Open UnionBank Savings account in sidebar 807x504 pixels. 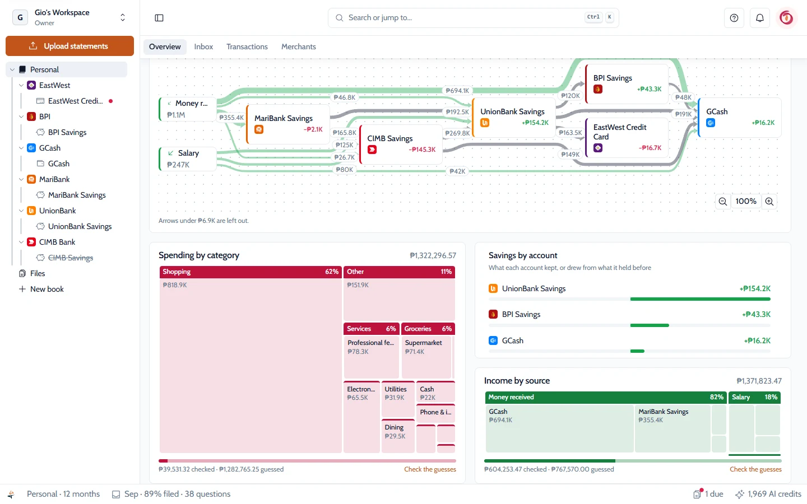click(x=80, y=226)
